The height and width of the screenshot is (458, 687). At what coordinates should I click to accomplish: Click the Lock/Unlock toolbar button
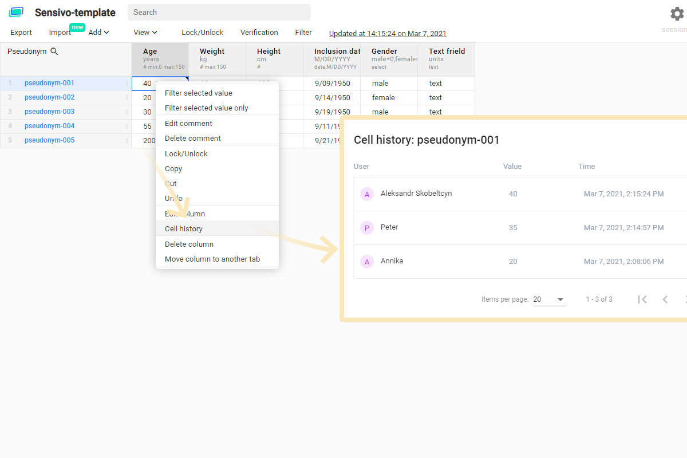tap(203, 33)
